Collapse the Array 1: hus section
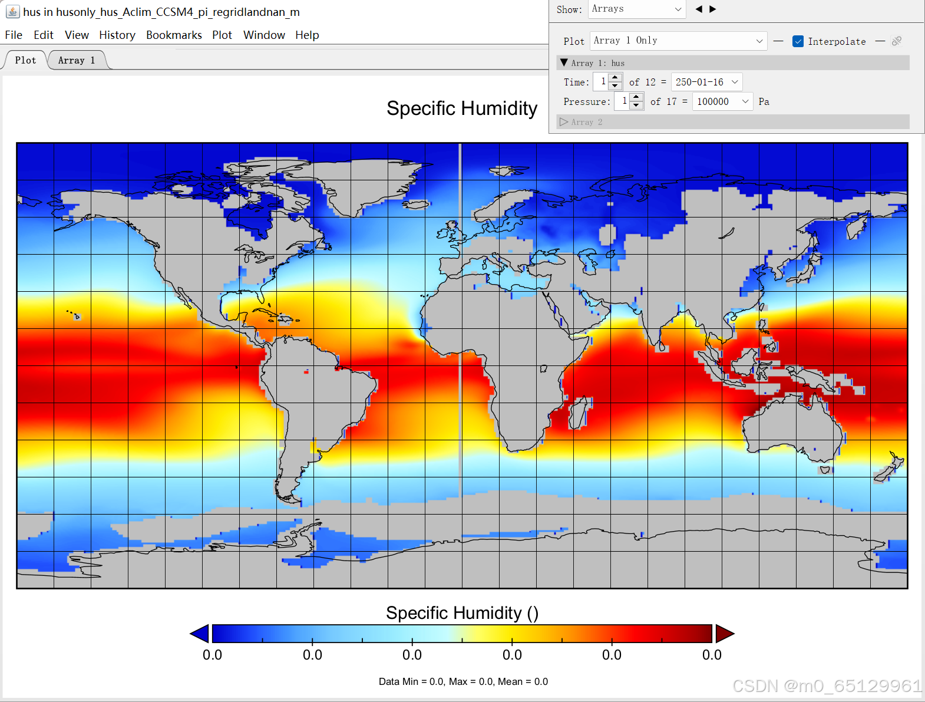 coord(564,62)
